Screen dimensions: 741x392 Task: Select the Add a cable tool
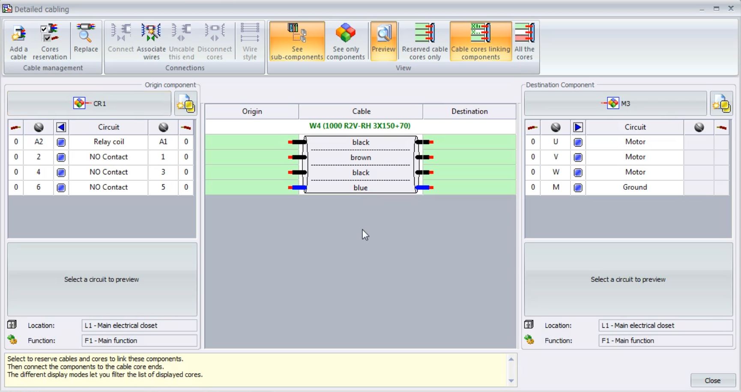pyautogui.click(x=18, y=41)
